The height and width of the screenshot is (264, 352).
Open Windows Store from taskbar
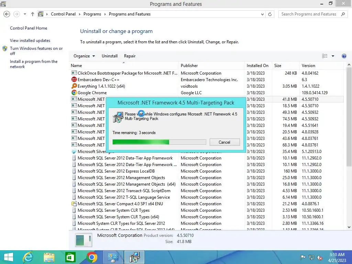pyautogui.click(x=70, y=257)
